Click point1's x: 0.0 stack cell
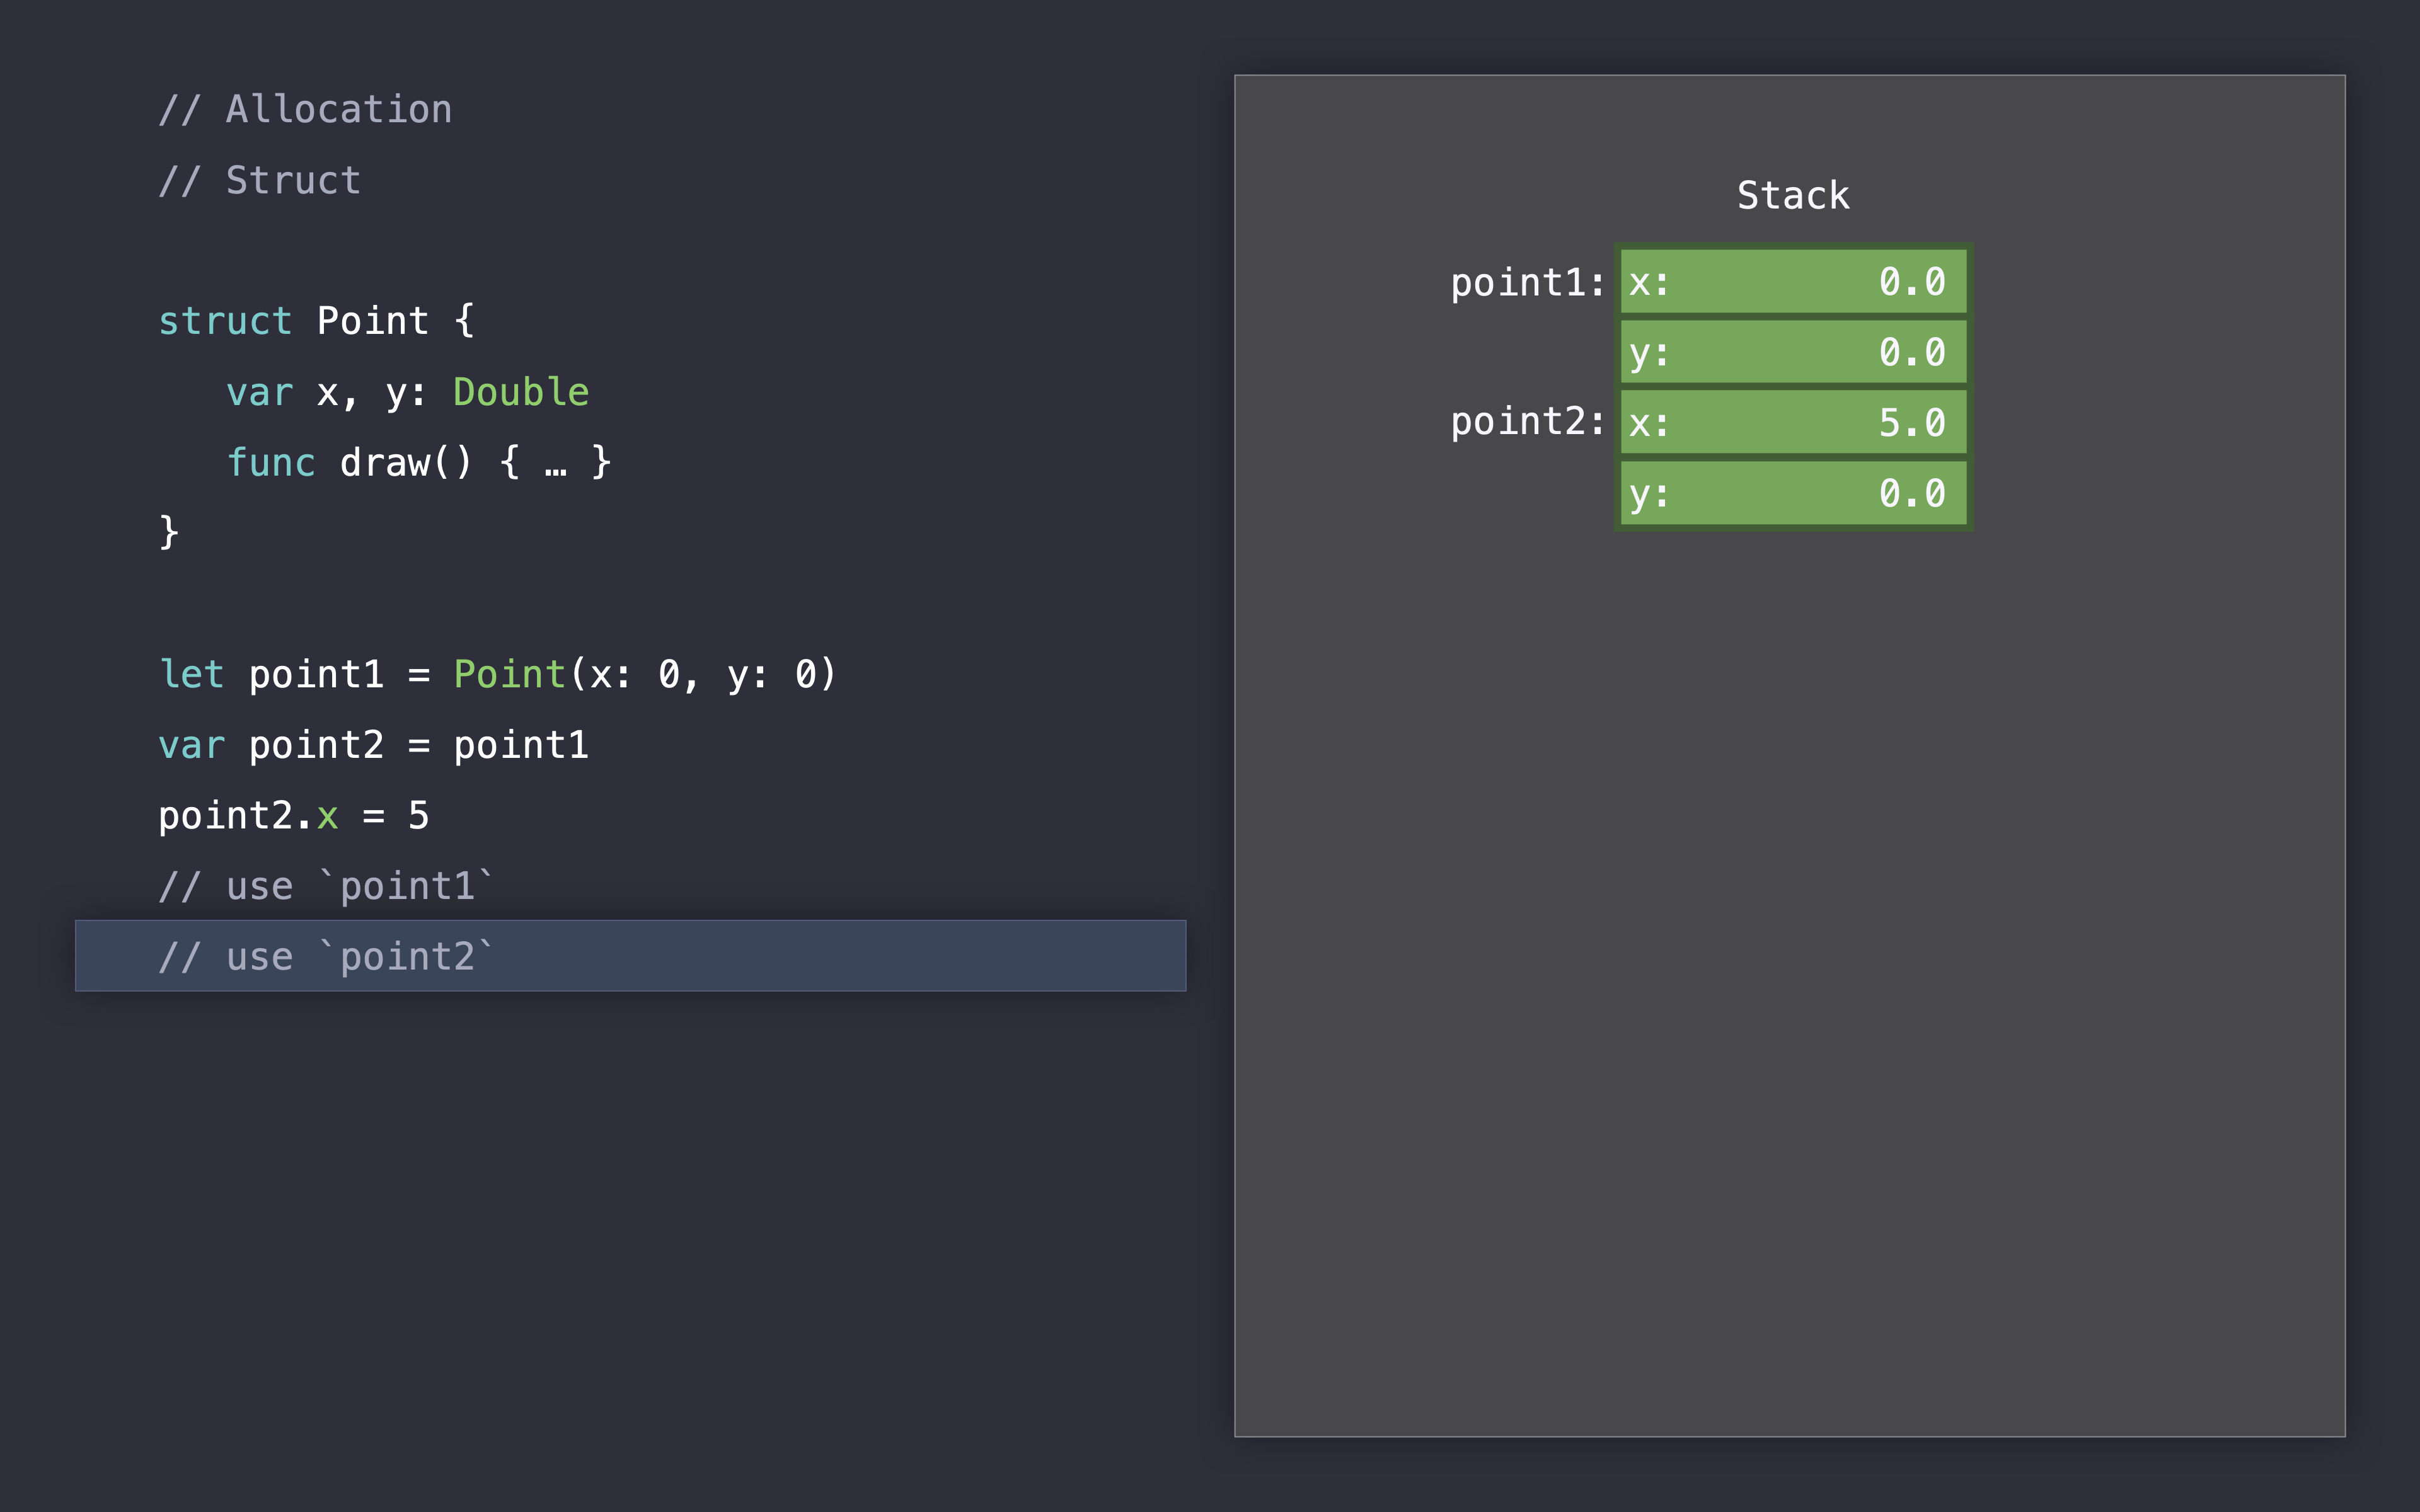Image resolution: width=2420 pixels, height=1512 pixels. click(x=1792, y=282)
